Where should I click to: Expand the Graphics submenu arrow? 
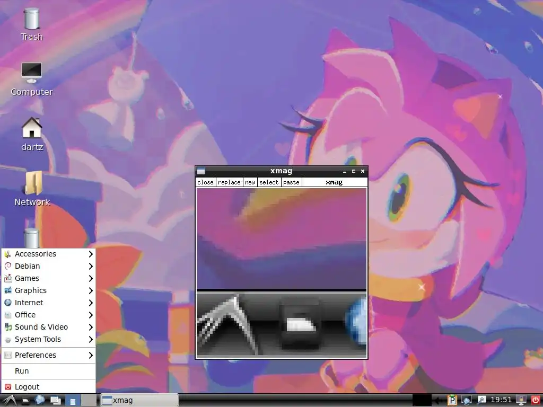pos(91,290)
